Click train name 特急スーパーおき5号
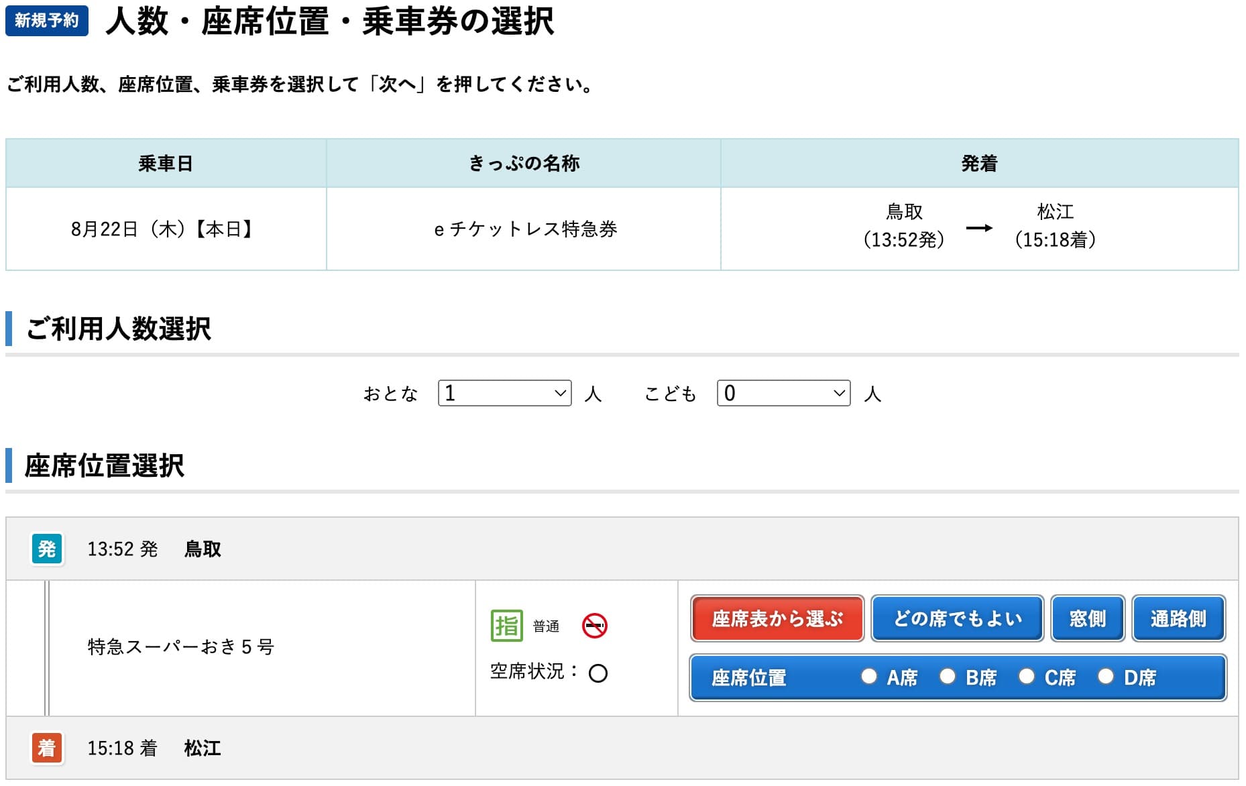 pyautogui.click(x=181, y=647)
